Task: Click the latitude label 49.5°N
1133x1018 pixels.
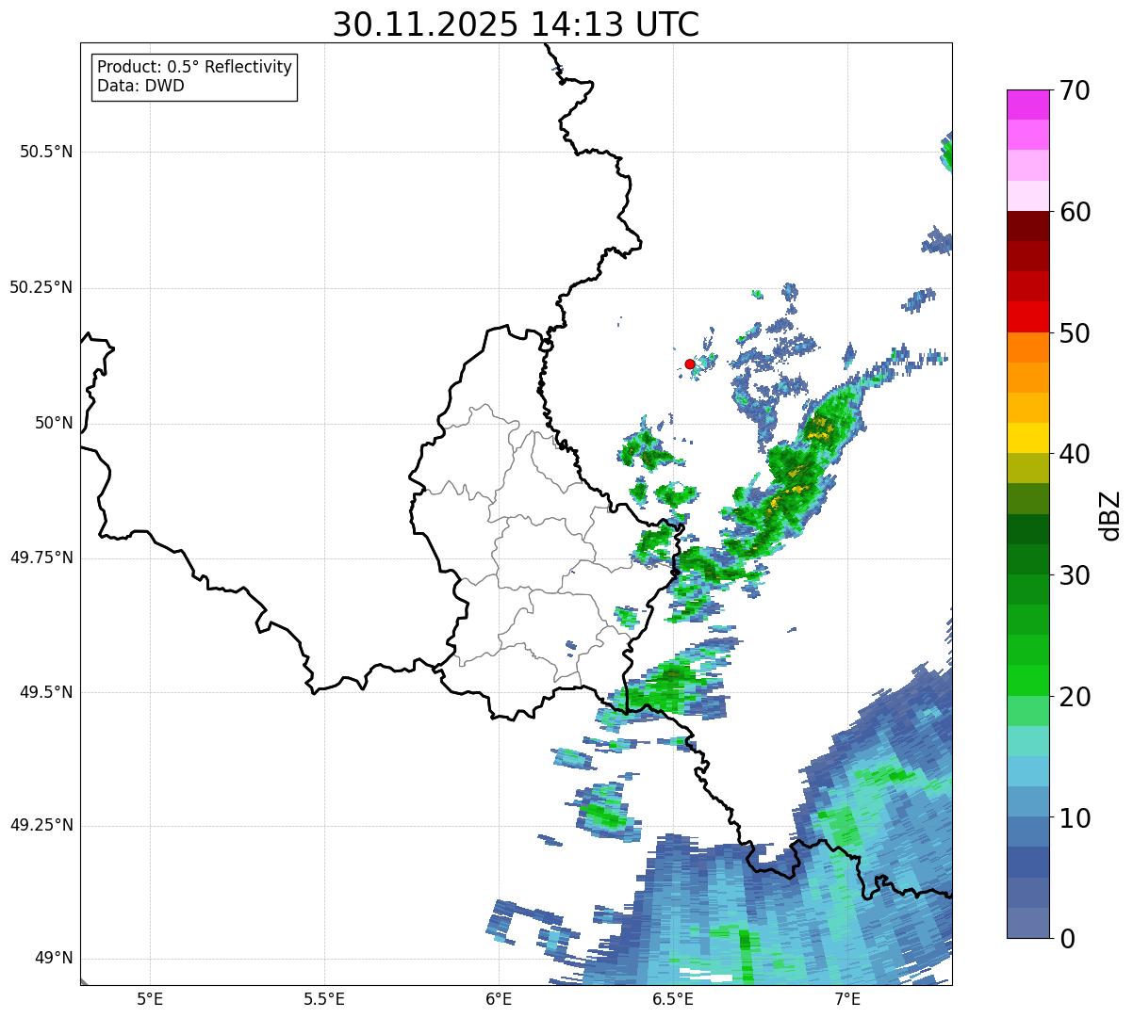Action: click(46, 692)
